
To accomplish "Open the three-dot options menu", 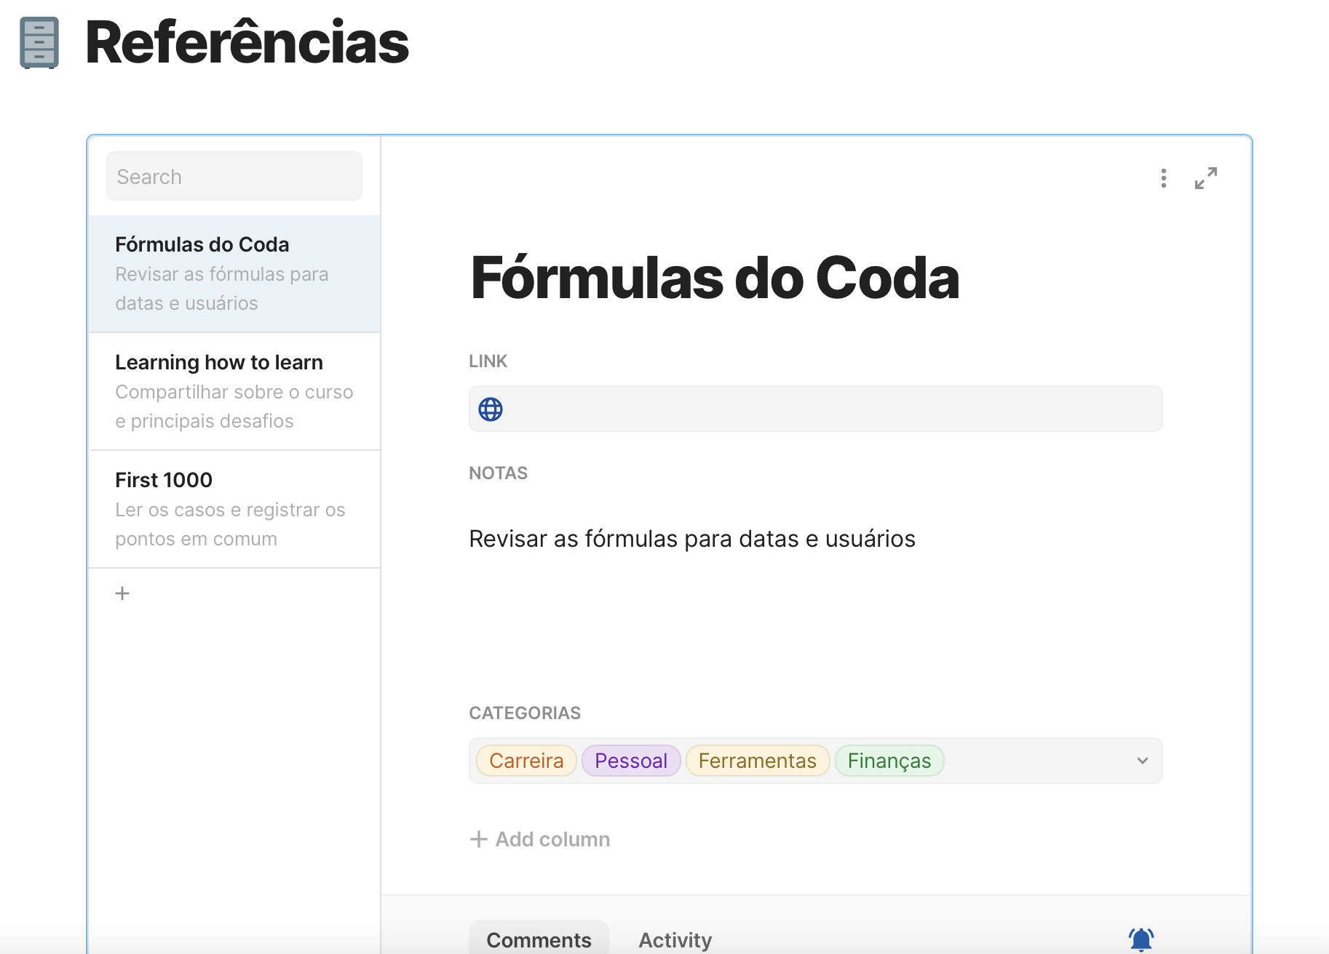I will 1163,178.
